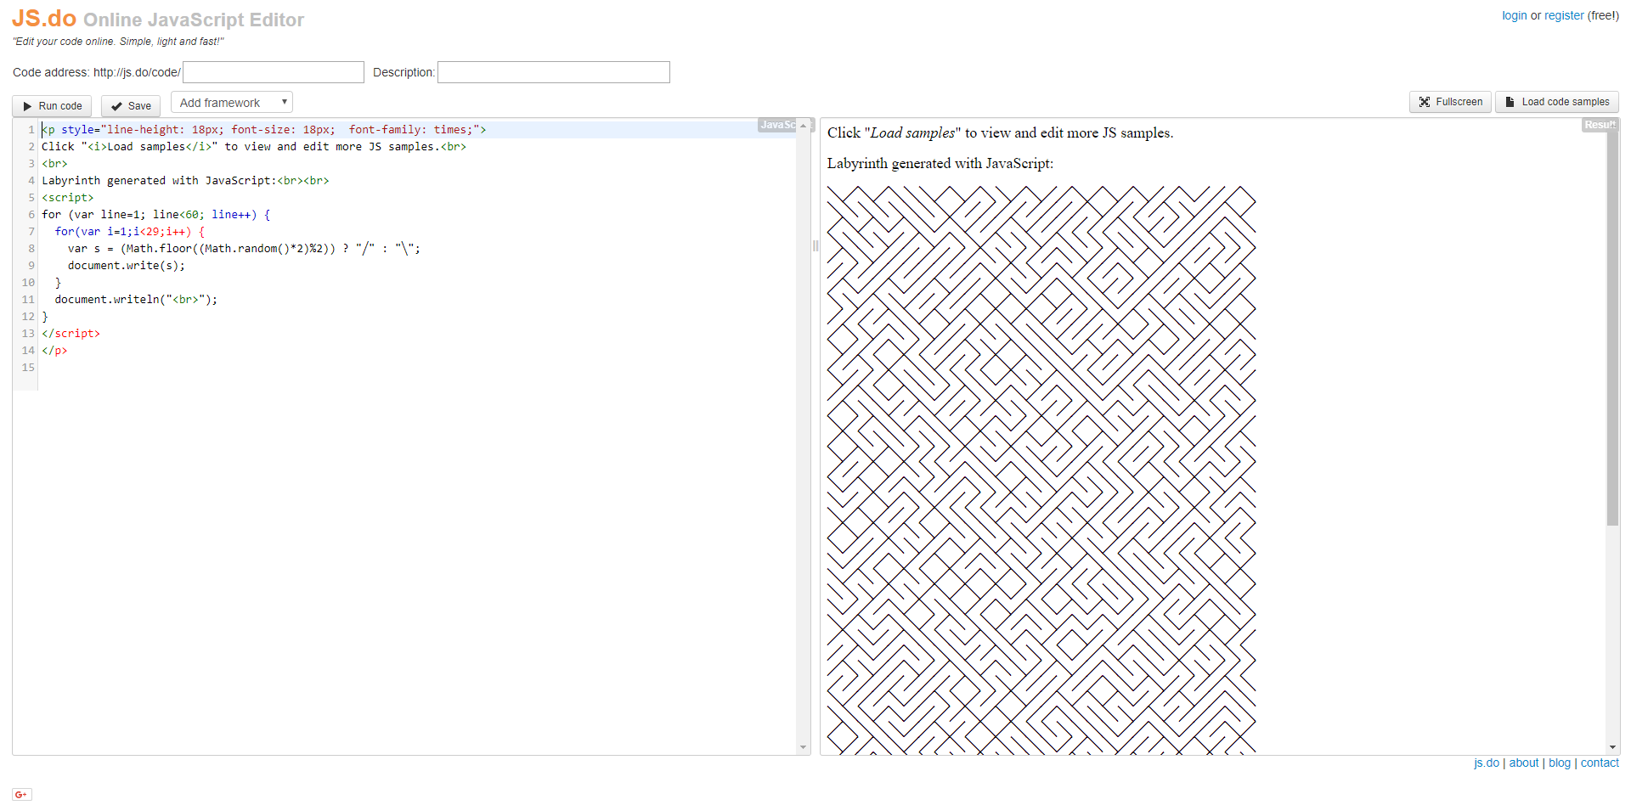1631x805 pixels.
Task: Click the generated labyrinth output
Action: click(x=1041, y=470)
